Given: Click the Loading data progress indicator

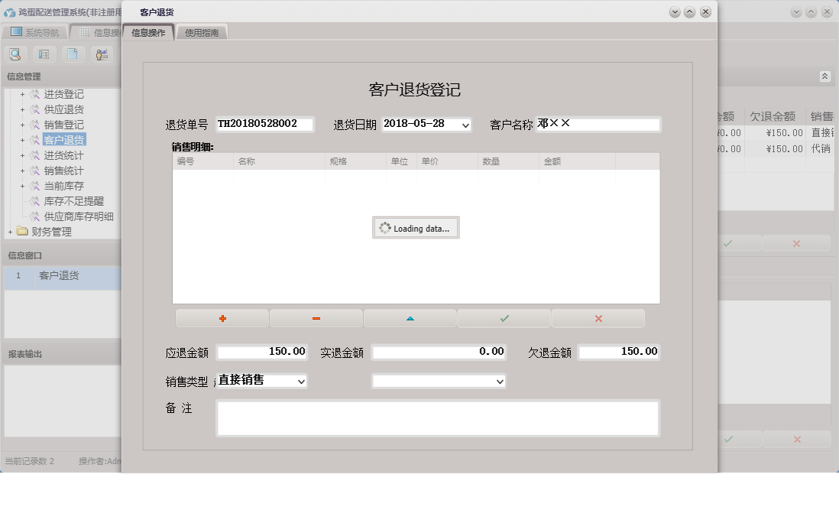Looking at the screenshot, I should pos(416,227).
